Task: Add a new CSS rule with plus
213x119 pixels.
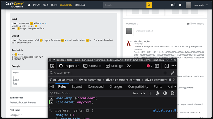Action: (x=150, y=93)
